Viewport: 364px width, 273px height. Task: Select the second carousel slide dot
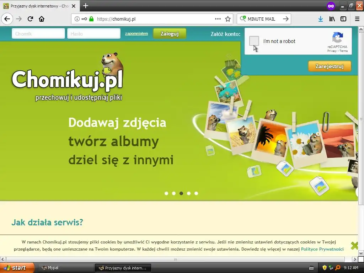tap(174, 193)
